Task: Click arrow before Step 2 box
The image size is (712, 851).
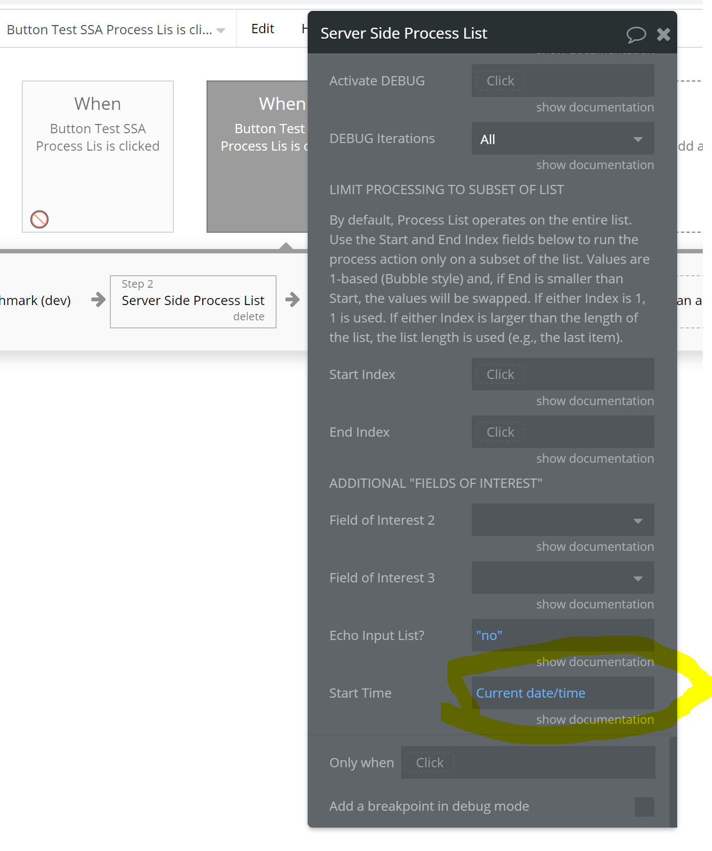Action: tap(98, 299)
